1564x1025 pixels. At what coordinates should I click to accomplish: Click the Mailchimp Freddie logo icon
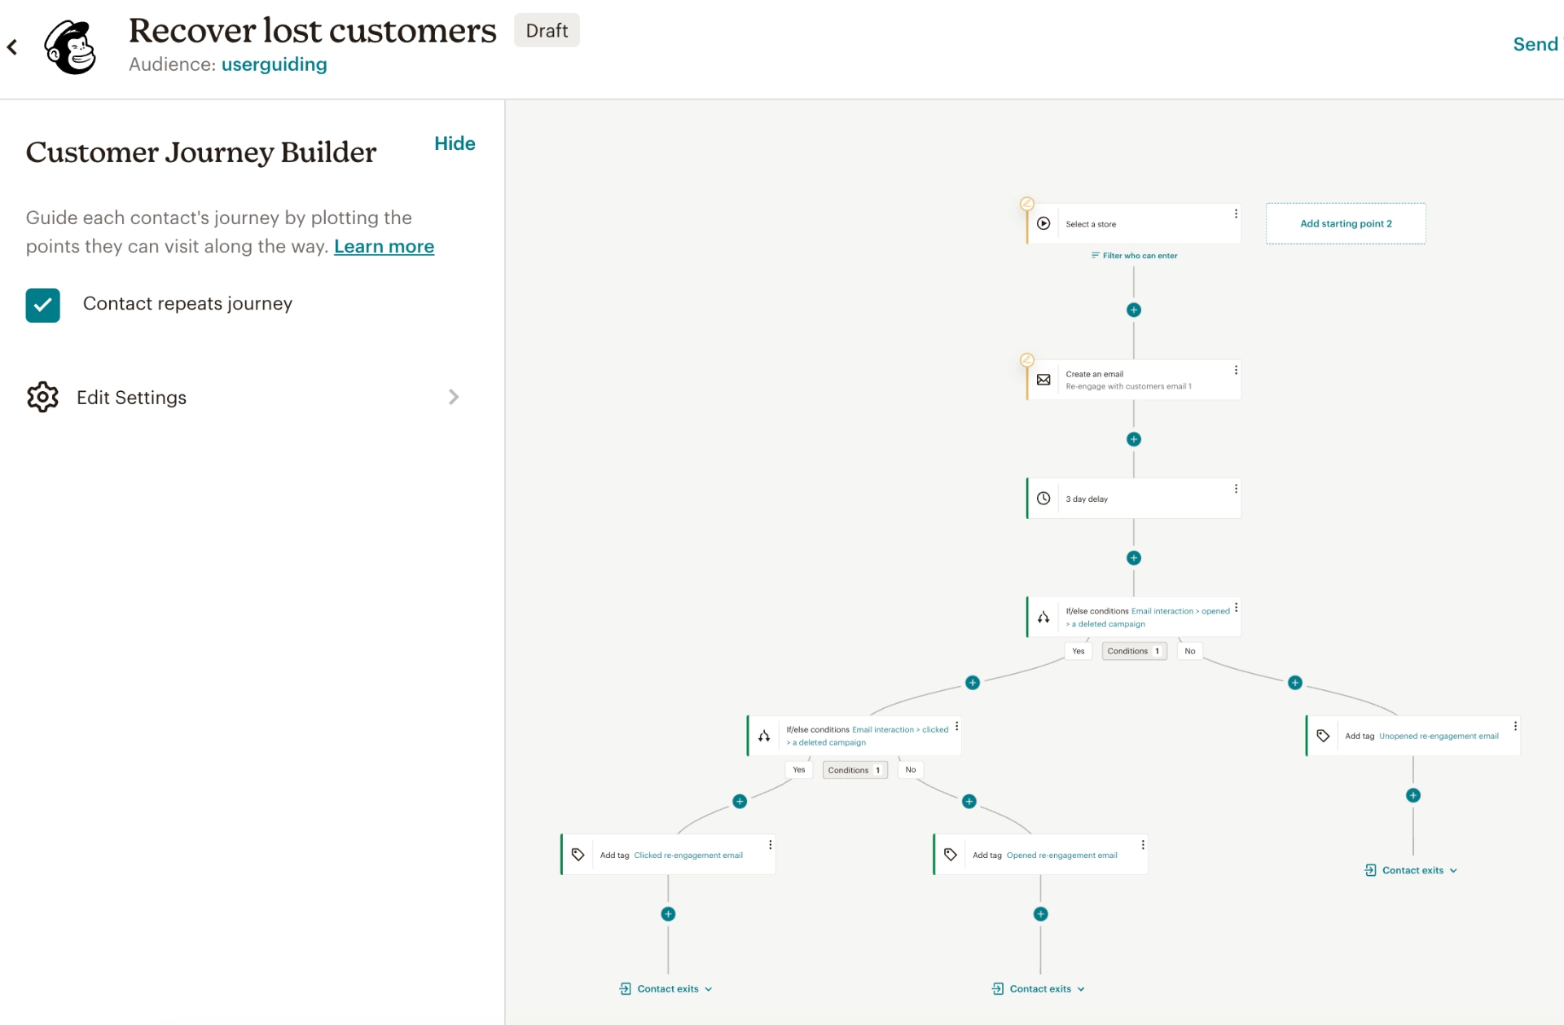coord(71,46)
